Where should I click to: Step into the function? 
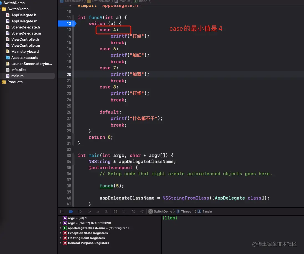(x=98, y=211)
